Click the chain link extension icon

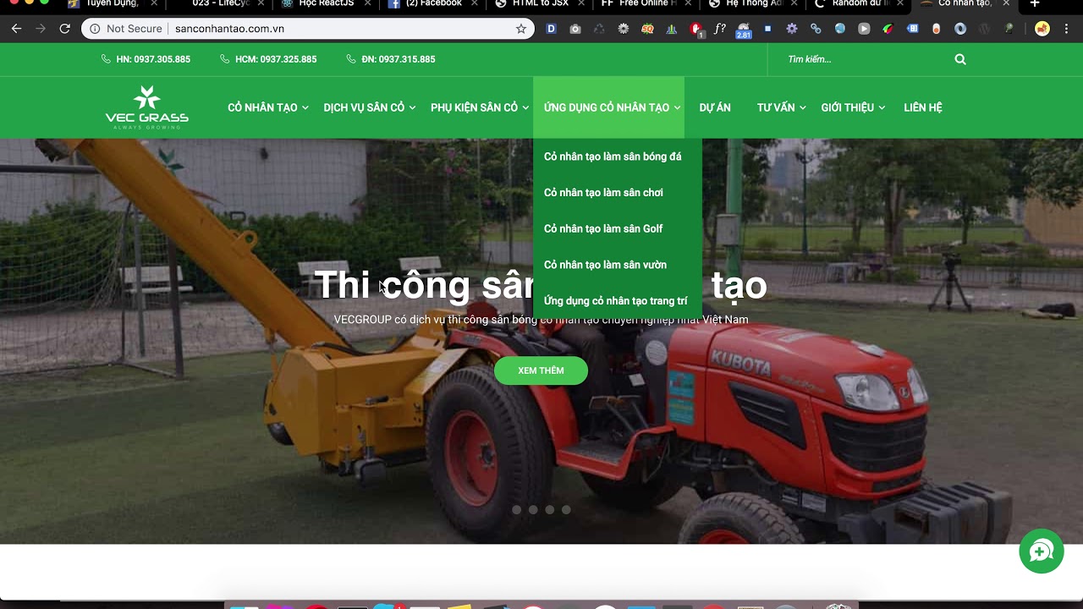tap(816, 29)
